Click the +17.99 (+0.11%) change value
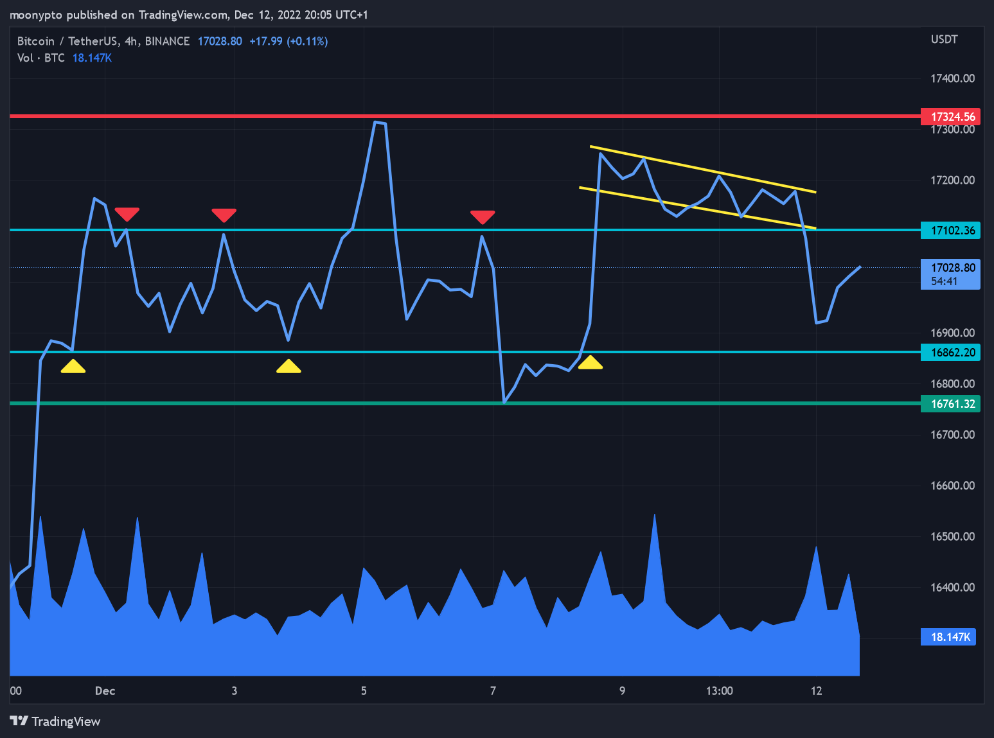 pos(288,41)
